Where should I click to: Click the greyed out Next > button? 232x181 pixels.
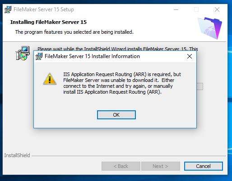[x=161, y=166]
